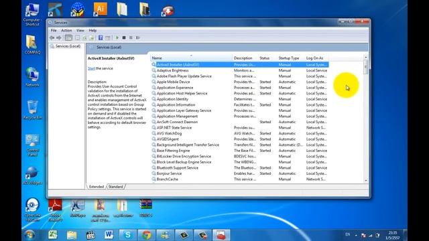This screenshot has height=241, width=429.
Task: Click the Export List toolbar icon
Action: tap(92, 37)
